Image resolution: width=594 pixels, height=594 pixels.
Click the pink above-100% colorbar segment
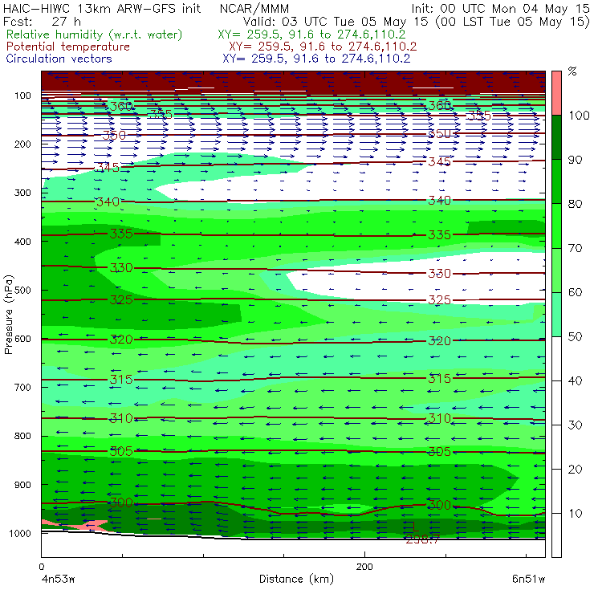click(556, 93)
